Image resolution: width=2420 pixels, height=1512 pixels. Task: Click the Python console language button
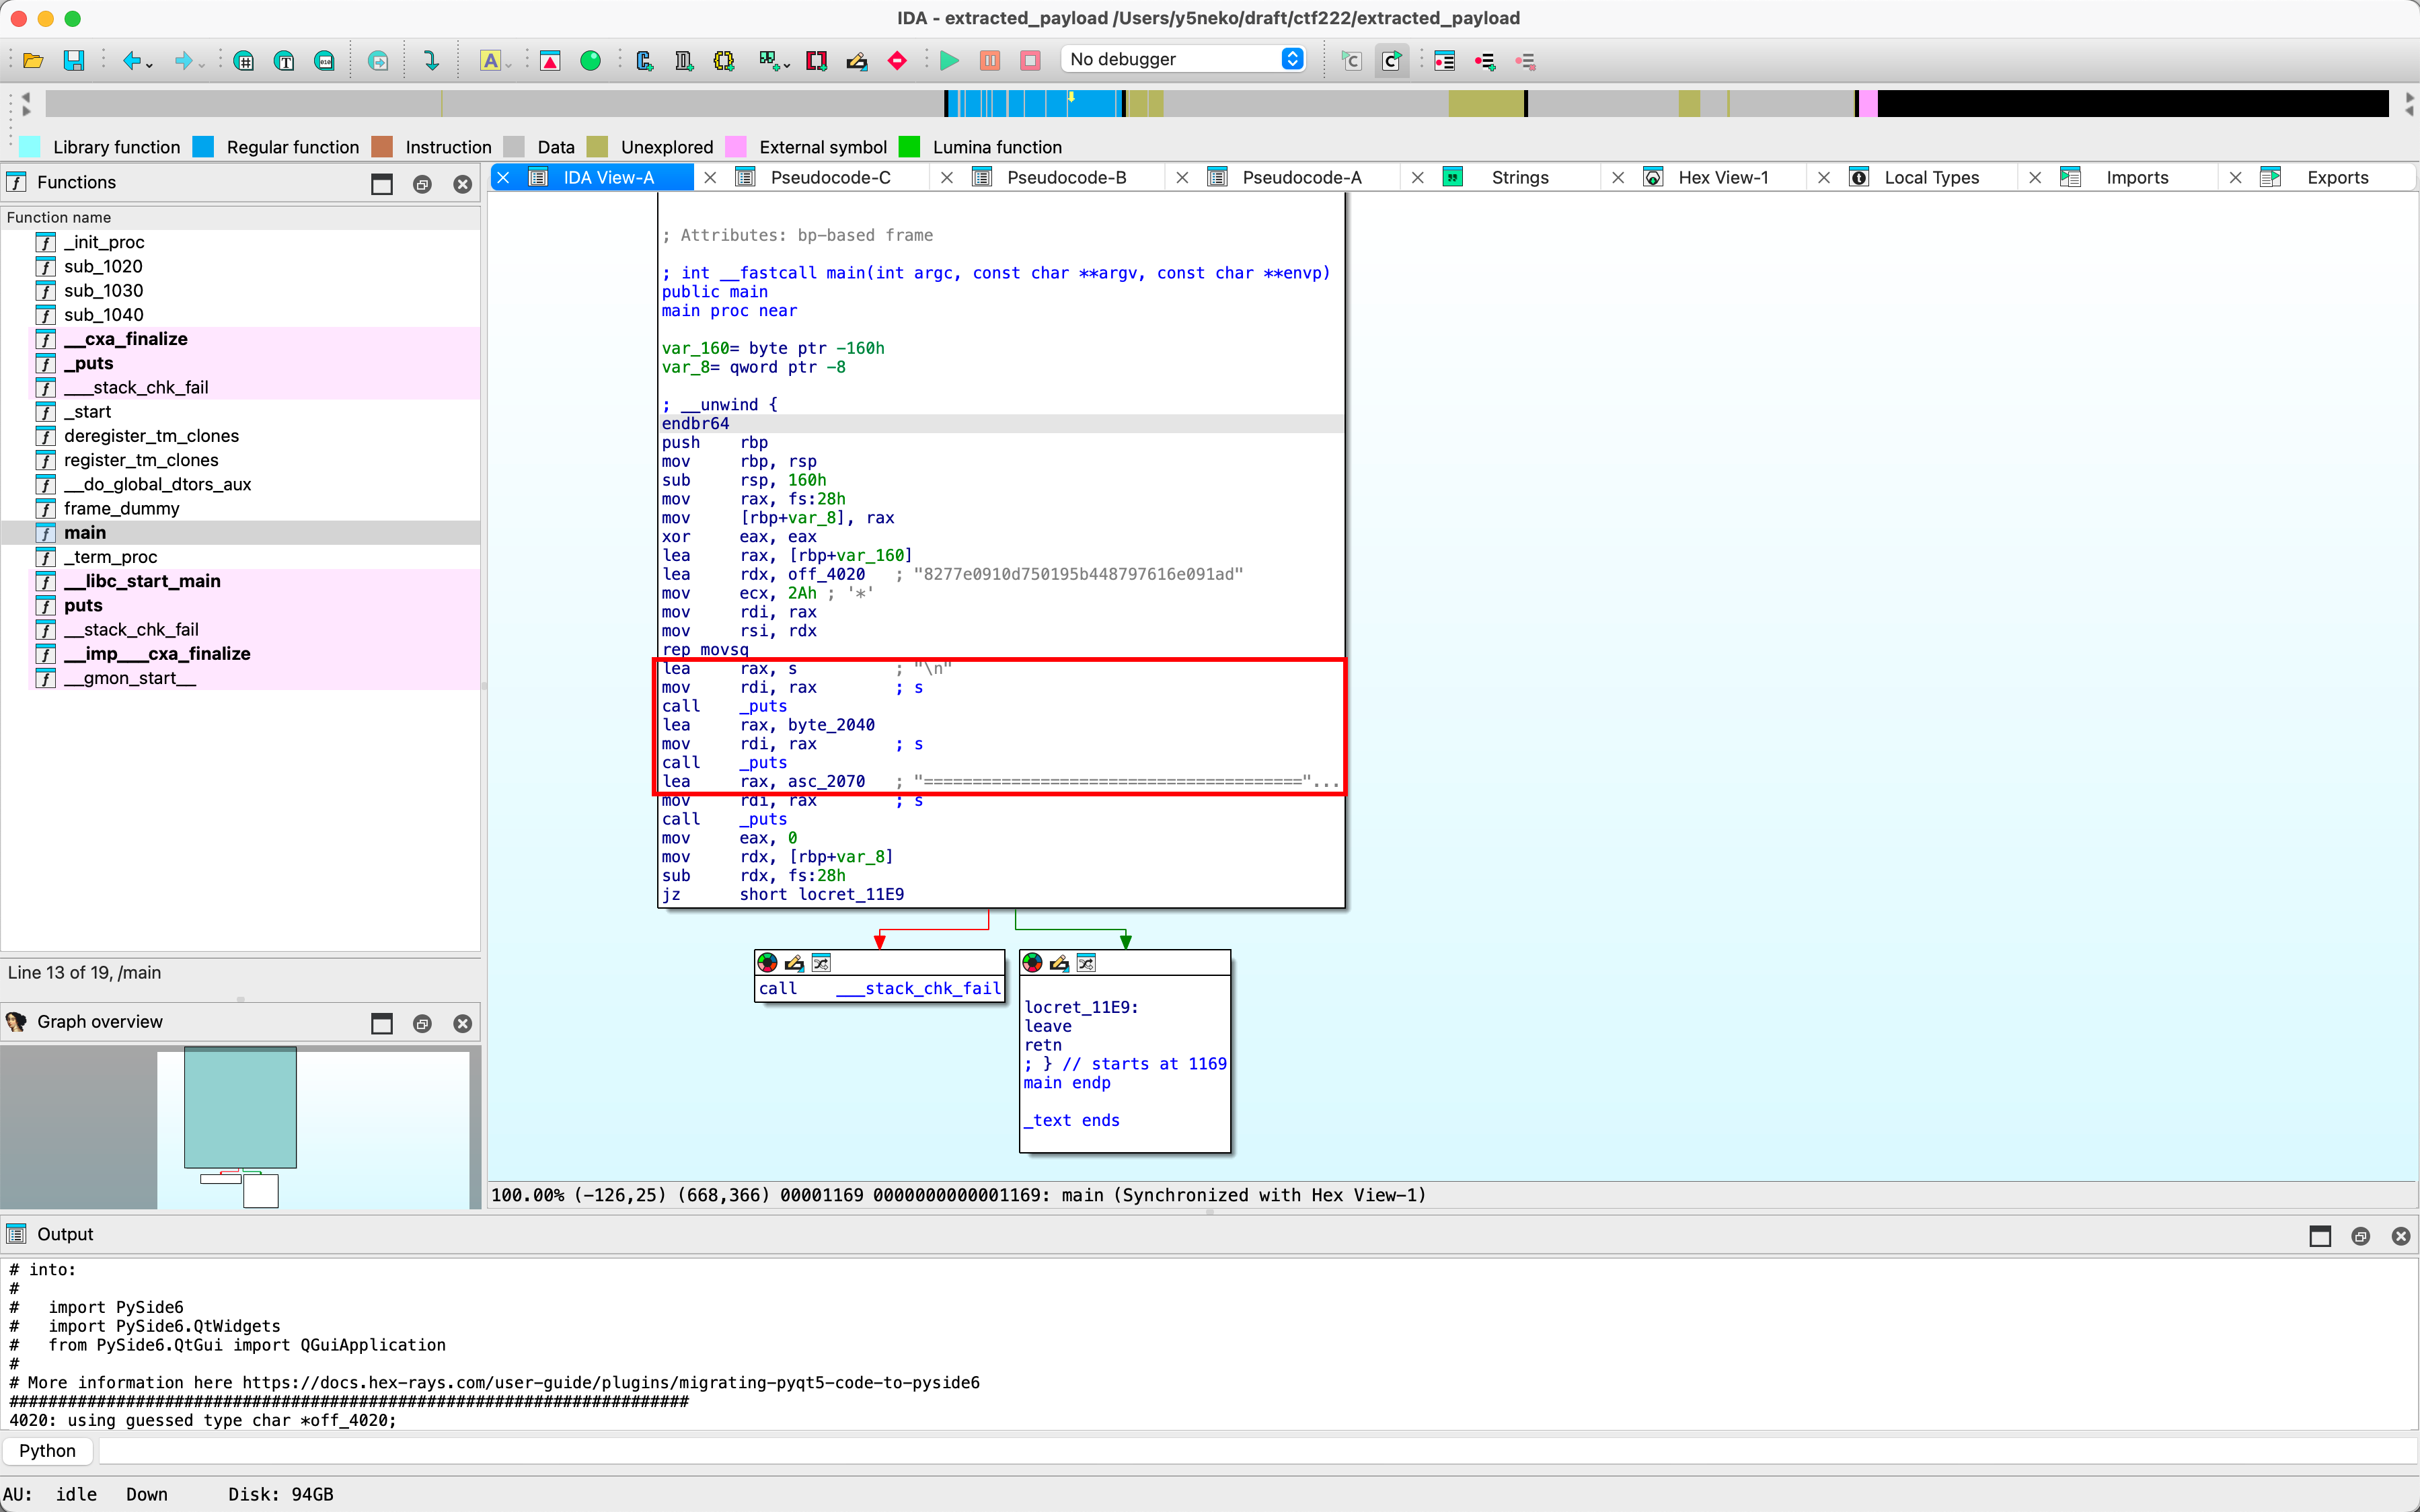(x=47, y=1450)
